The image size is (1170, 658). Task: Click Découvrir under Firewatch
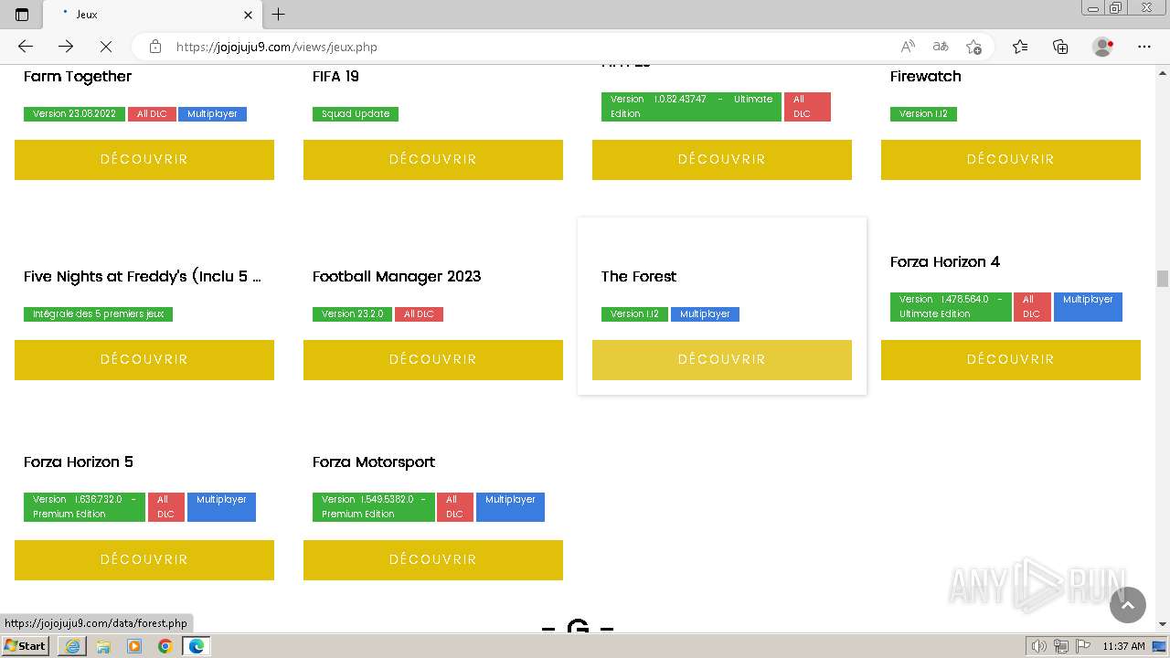1011,160
